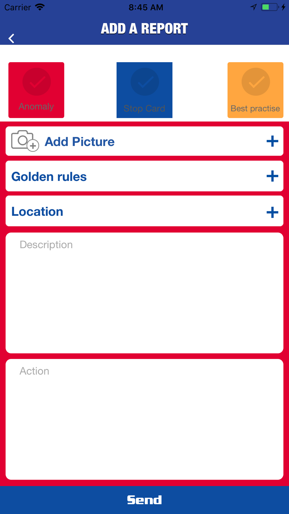Send the report

coord(144,500)
